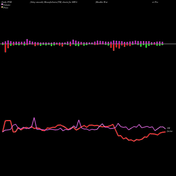Viewport: 176px width, 176px height.
Task: Click the MunafaSutra(TM) charts for MWA text
Action: (x=60, y=2)
